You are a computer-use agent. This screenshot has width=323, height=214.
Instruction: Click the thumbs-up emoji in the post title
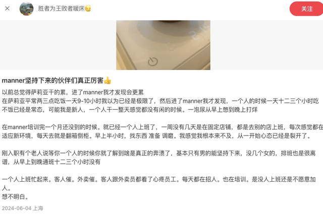(x=107, y=81)
